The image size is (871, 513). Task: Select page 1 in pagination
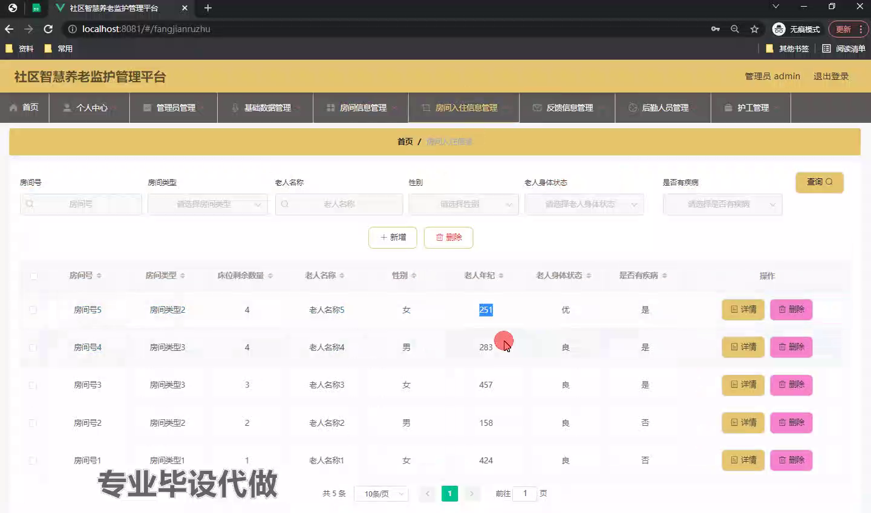[x=449, y=494]
